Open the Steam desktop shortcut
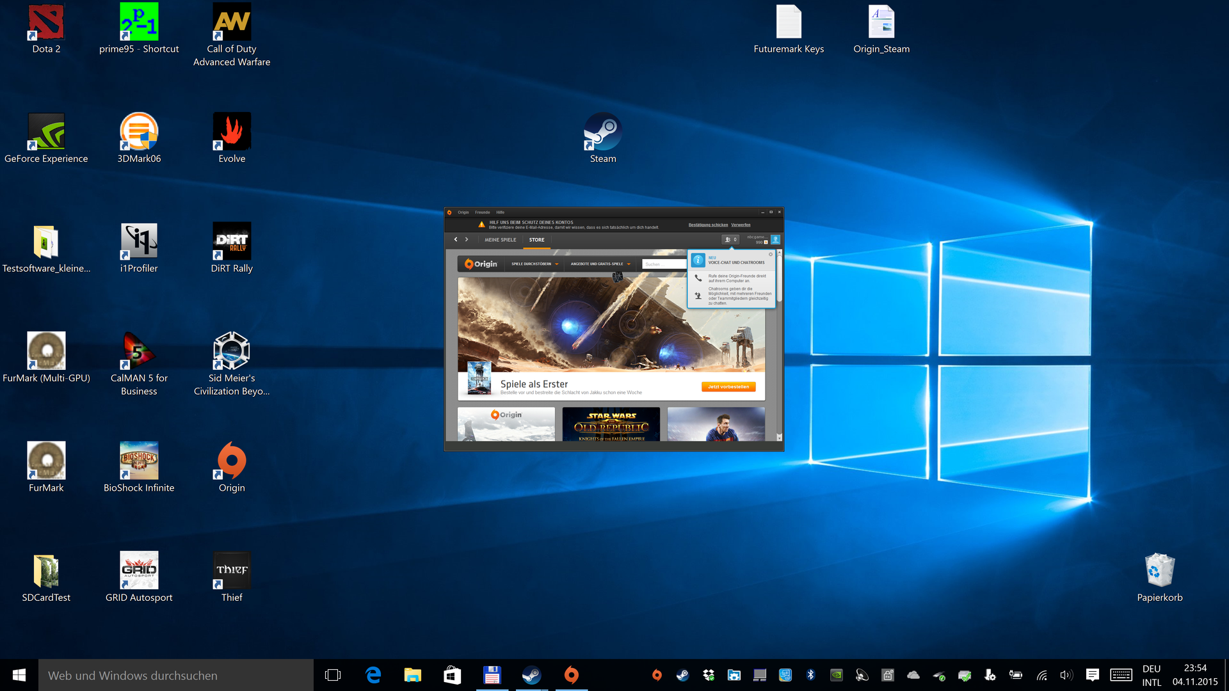Screen dimensions: 1229x691 tap(602, 132)
